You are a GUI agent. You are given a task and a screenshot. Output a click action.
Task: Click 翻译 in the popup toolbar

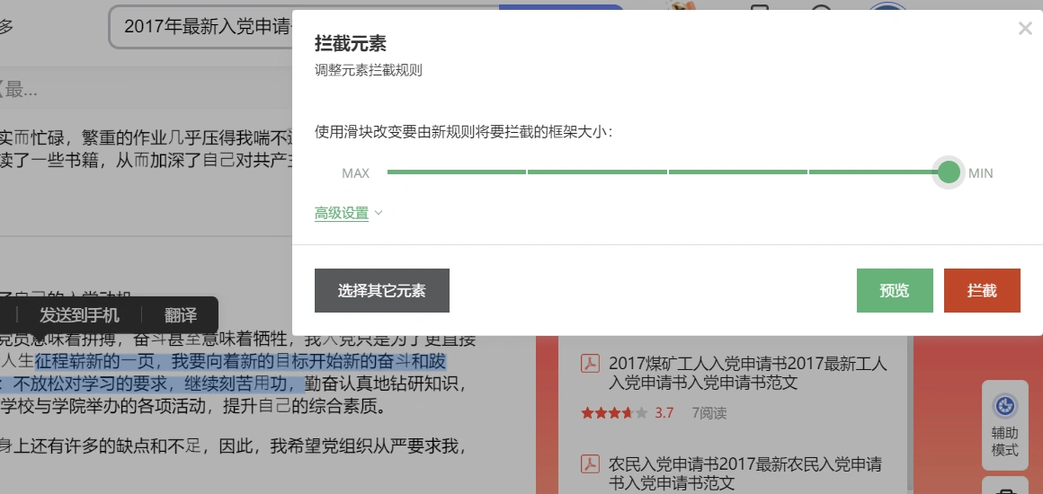click(x=180, y=315)
